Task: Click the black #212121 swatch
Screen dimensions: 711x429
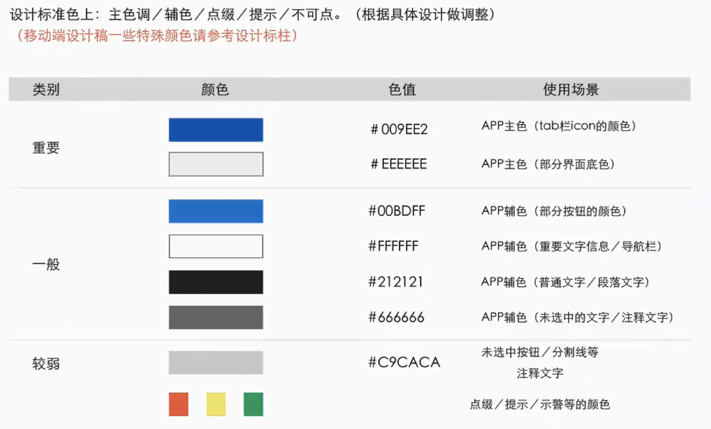Action: click(x=216, y=282)
